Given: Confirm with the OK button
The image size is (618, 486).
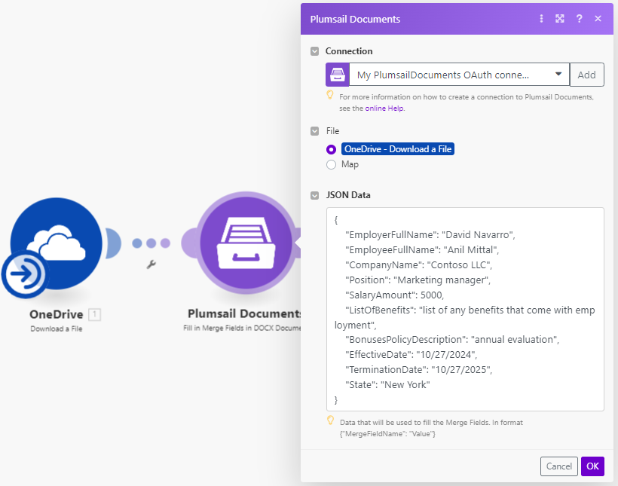Looking at the screenshot, I should (592, 466).
